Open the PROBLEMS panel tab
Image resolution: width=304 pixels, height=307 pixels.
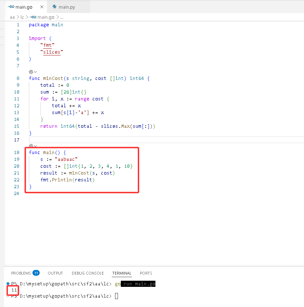point(21,273)
